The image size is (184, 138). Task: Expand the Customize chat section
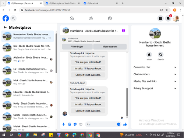[155, 67]
